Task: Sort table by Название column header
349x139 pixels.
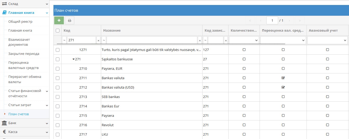Action: (112, 31)
